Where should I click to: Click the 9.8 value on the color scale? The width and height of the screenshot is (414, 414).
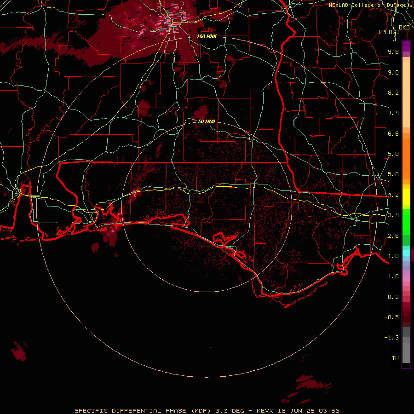coord(393,52)
